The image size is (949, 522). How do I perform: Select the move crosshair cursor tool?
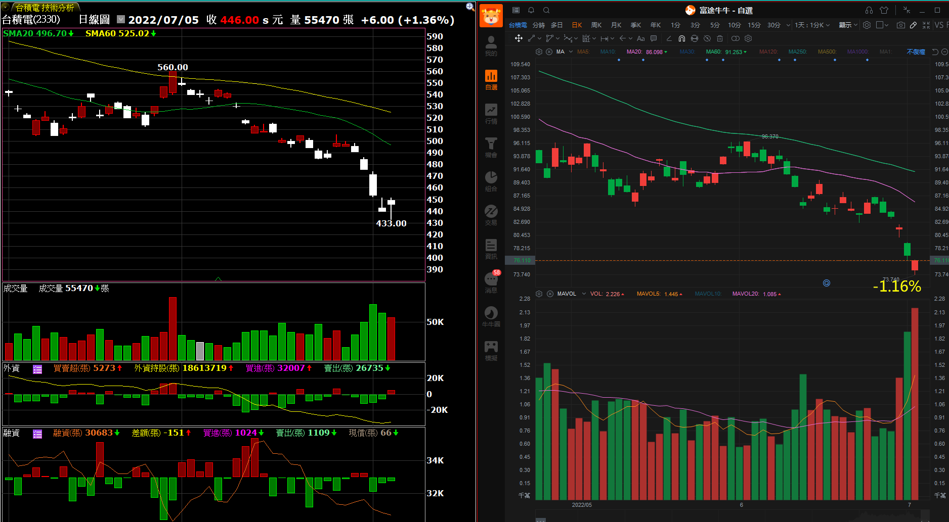click(519, 38)
